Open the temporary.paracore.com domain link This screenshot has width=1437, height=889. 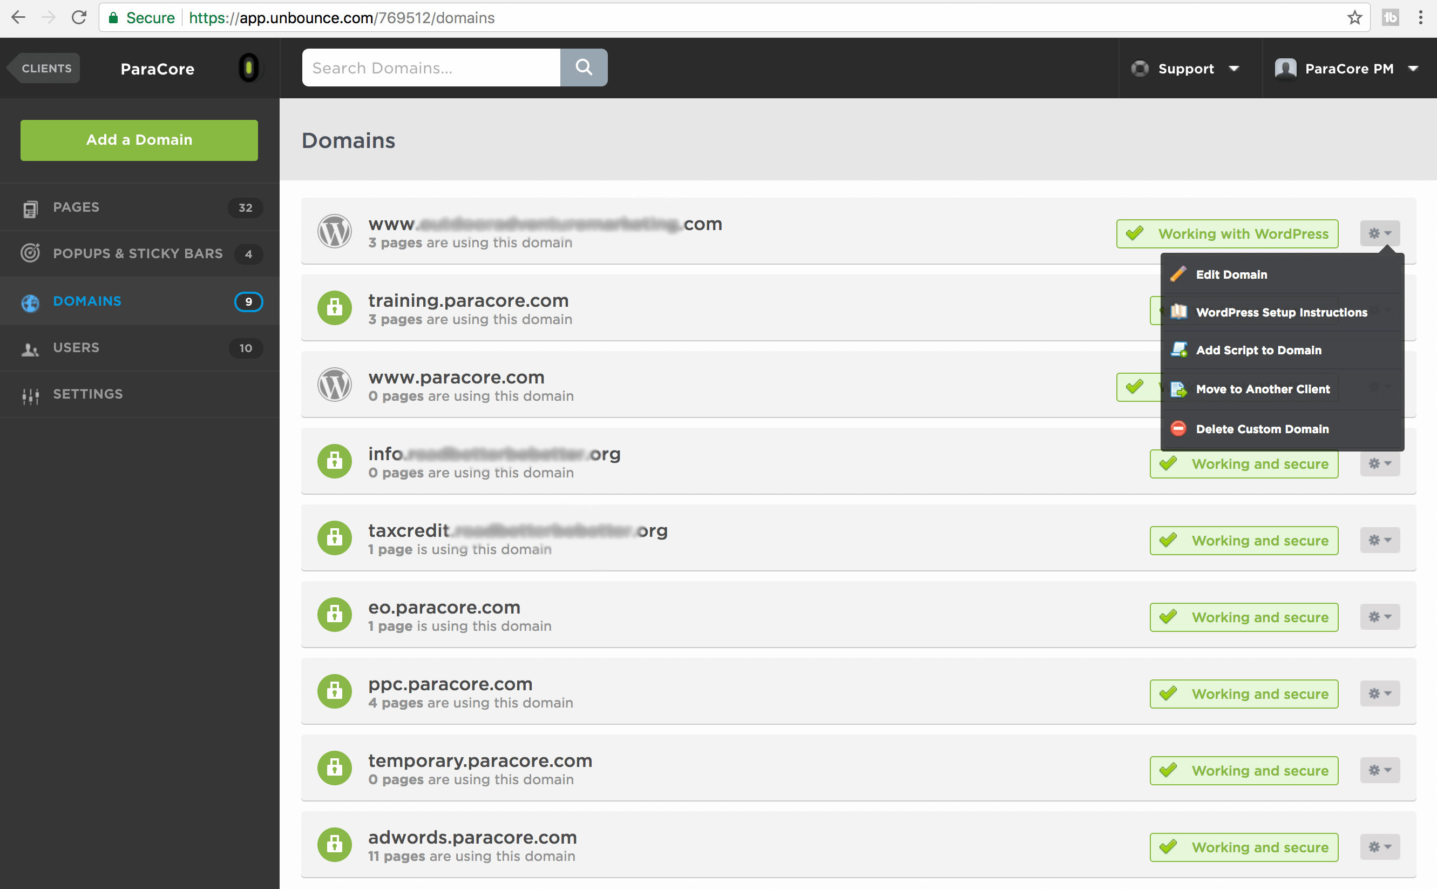[480, 760]
